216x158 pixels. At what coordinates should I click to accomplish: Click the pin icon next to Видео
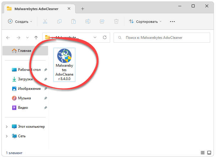[46, 108]
